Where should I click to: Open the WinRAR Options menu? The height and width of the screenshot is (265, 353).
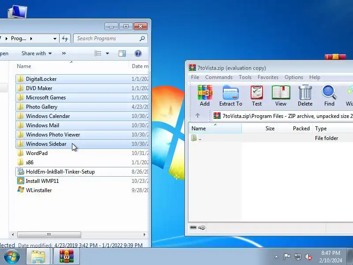click(x=294, y=77)
